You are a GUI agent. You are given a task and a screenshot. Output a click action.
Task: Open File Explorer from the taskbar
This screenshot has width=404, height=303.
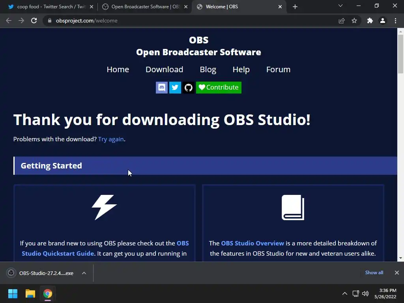pos(30,294)
